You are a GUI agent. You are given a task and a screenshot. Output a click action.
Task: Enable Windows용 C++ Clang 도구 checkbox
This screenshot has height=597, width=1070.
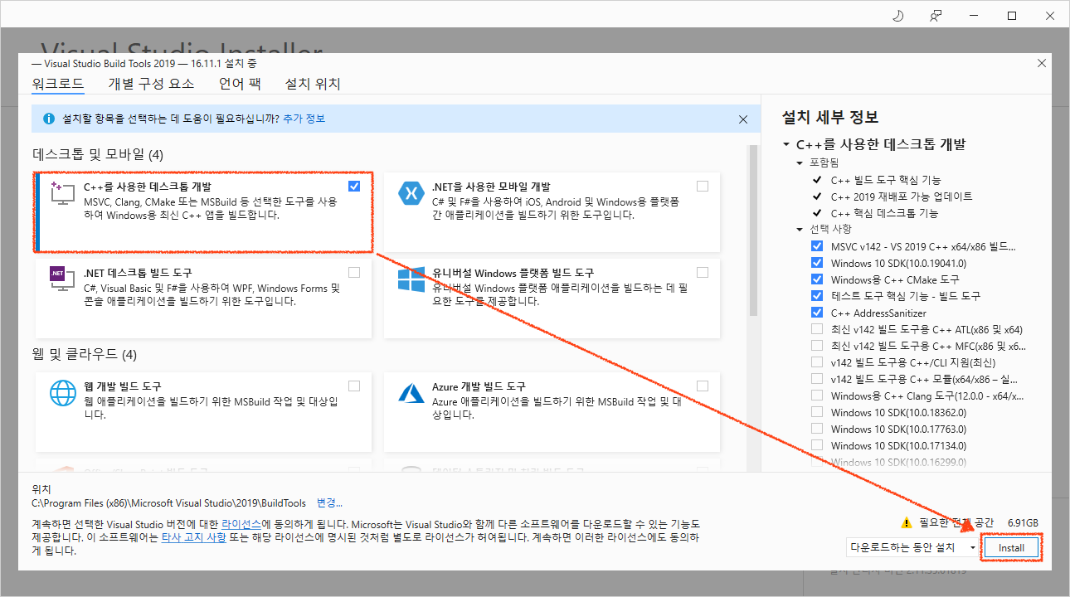click(x=817, y=396)
